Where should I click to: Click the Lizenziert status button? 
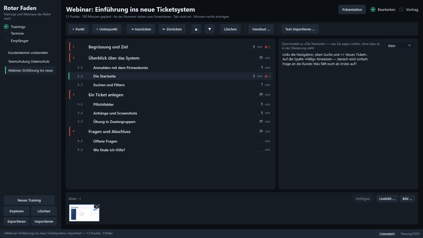click(387, 234)
